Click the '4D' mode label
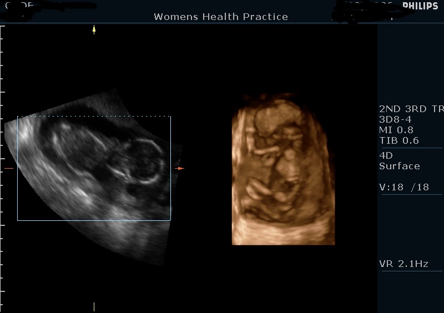 [x=386, y=155]
